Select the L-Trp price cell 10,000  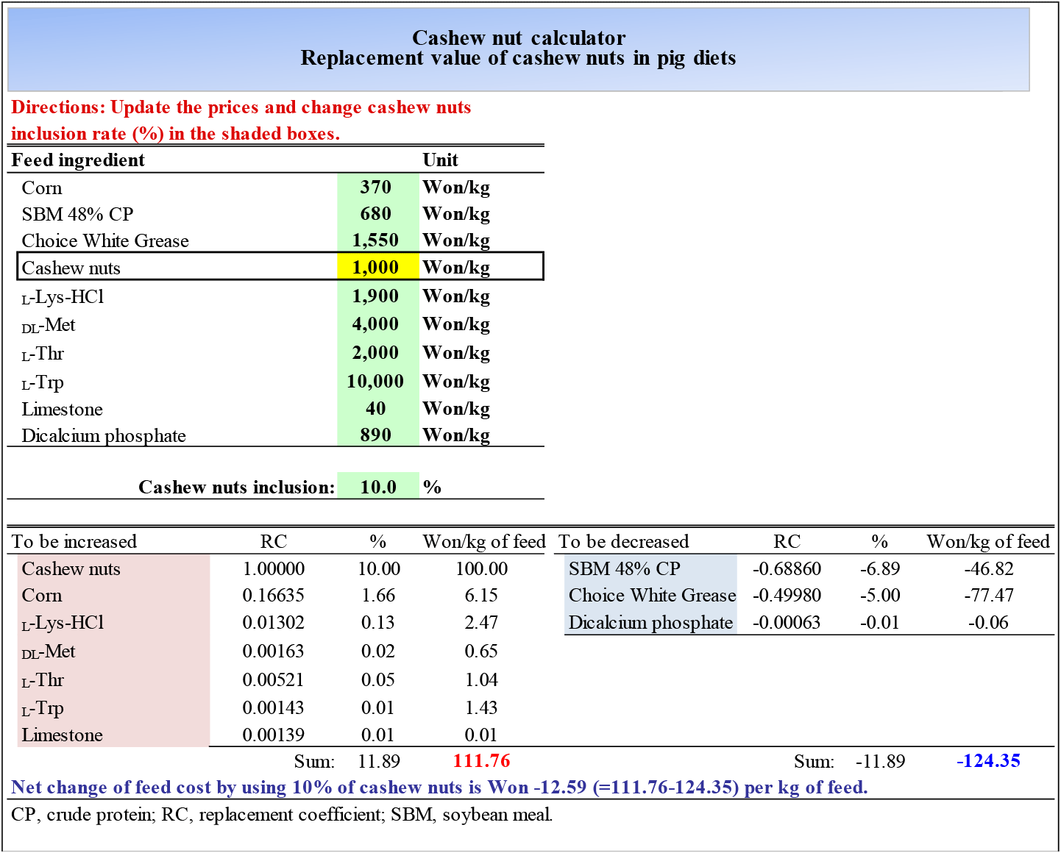click(377, 382)
